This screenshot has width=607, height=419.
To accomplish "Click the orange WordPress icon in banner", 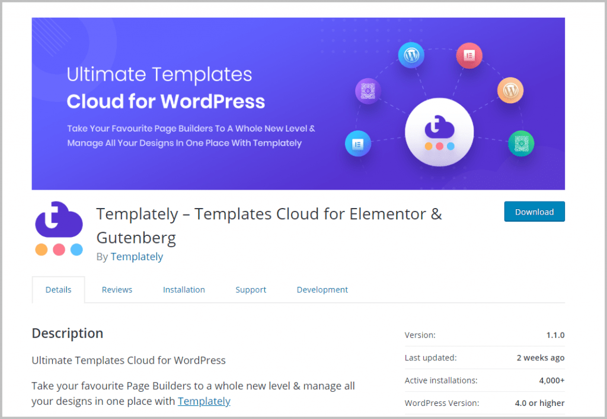I will click(510, 91).
